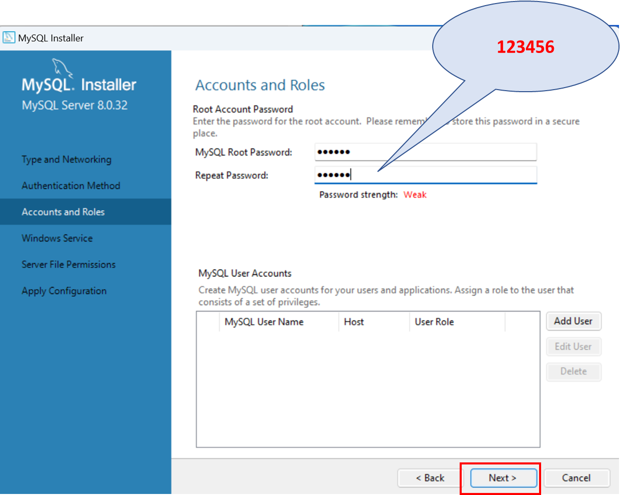Click into the Repeat Password field
Image resolution: width=620 pixels, height=495 pixels.
click(426, 175)
